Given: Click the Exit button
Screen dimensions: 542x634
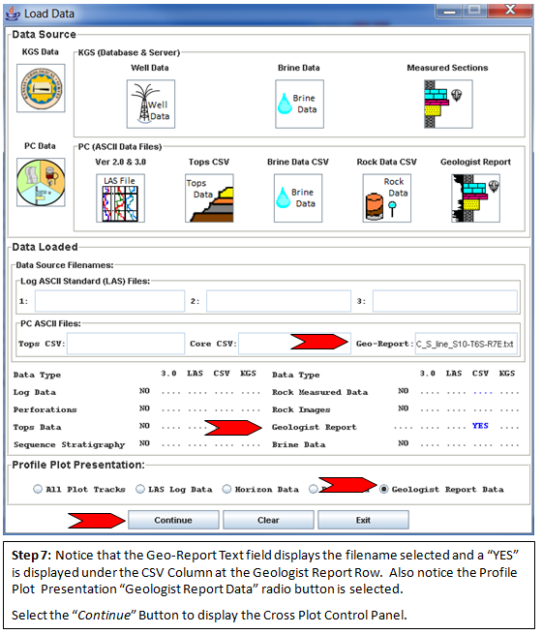Looking at the screenshot, I should (x=363, y=520).
